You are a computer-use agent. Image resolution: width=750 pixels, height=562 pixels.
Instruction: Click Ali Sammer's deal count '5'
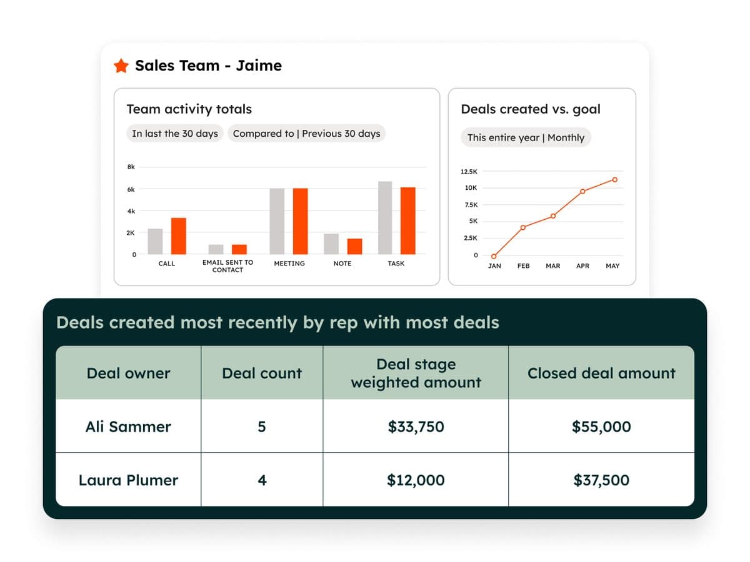click(262, 426)
